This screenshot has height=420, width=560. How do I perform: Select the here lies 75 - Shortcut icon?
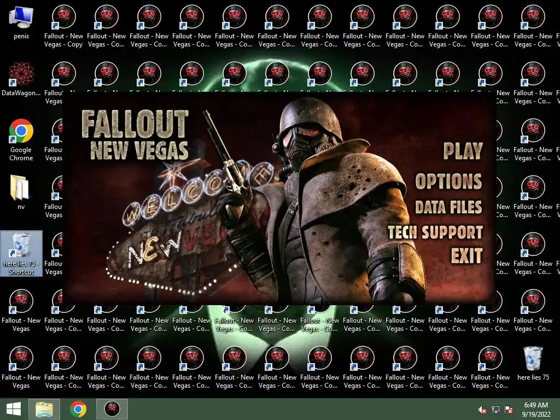(21, 253)
